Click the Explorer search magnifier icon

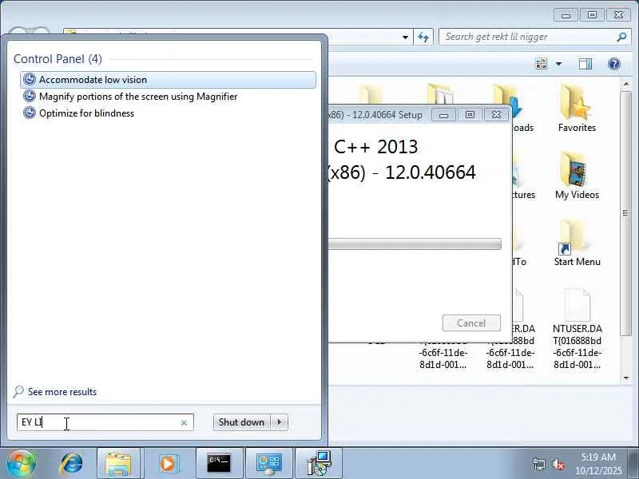[x=621, y=37]
